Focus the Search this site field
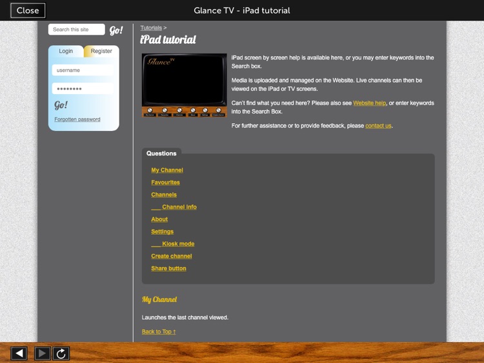484x363 pixels. point(77,30)
